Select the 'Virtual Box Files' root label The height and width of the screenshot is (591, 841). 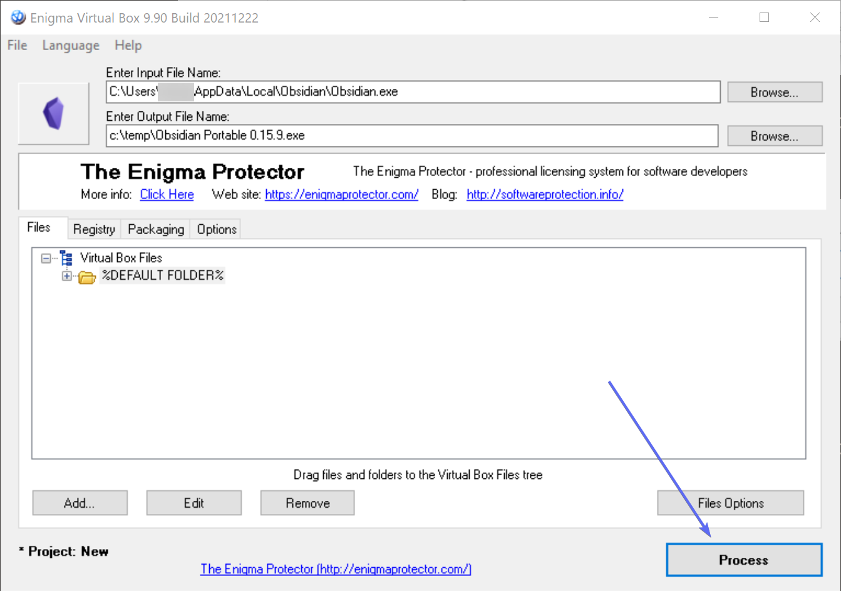(121, 257)
